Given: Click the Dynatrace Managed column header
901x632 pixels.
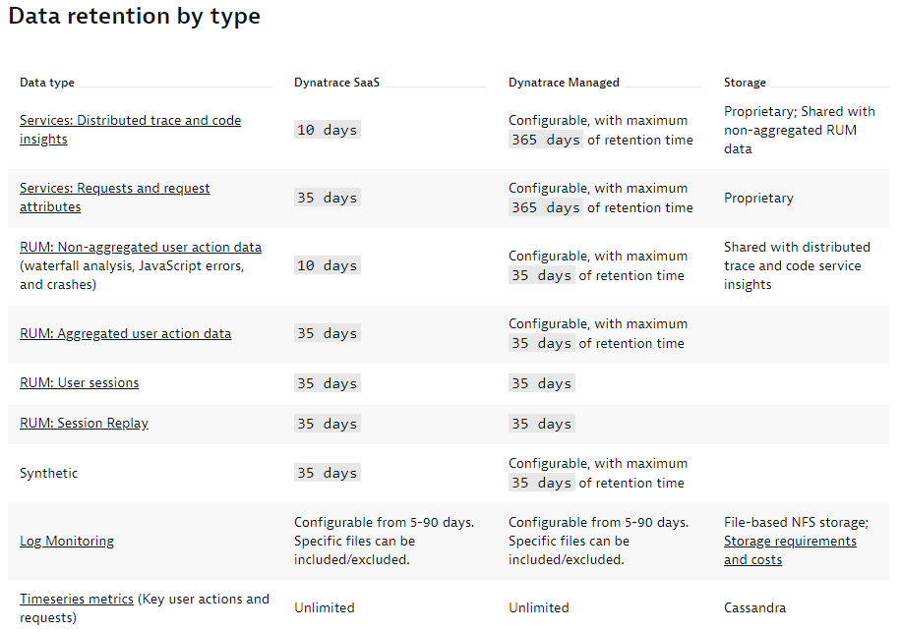Looking at the screenshot, I should tap(564, 83).
